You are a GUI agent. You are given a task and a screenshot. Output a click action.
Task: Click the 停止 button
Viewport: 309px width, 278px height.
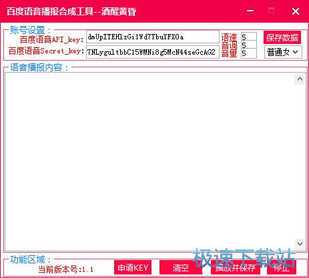(x=282, y=267)
